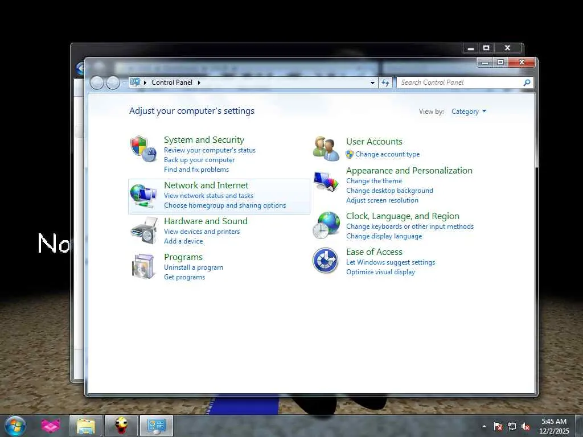Click Change account type link

(x=387, y=154)
